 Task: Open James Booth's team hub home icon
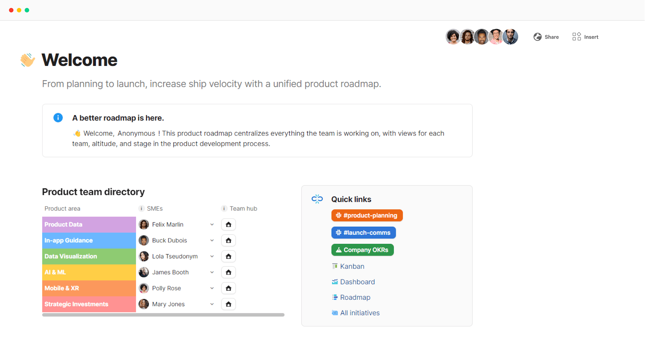point(228,272)
